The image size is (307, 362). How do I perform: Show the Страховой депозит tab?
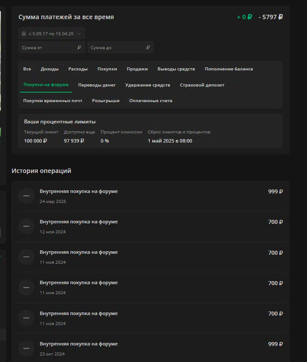(202, 85)
